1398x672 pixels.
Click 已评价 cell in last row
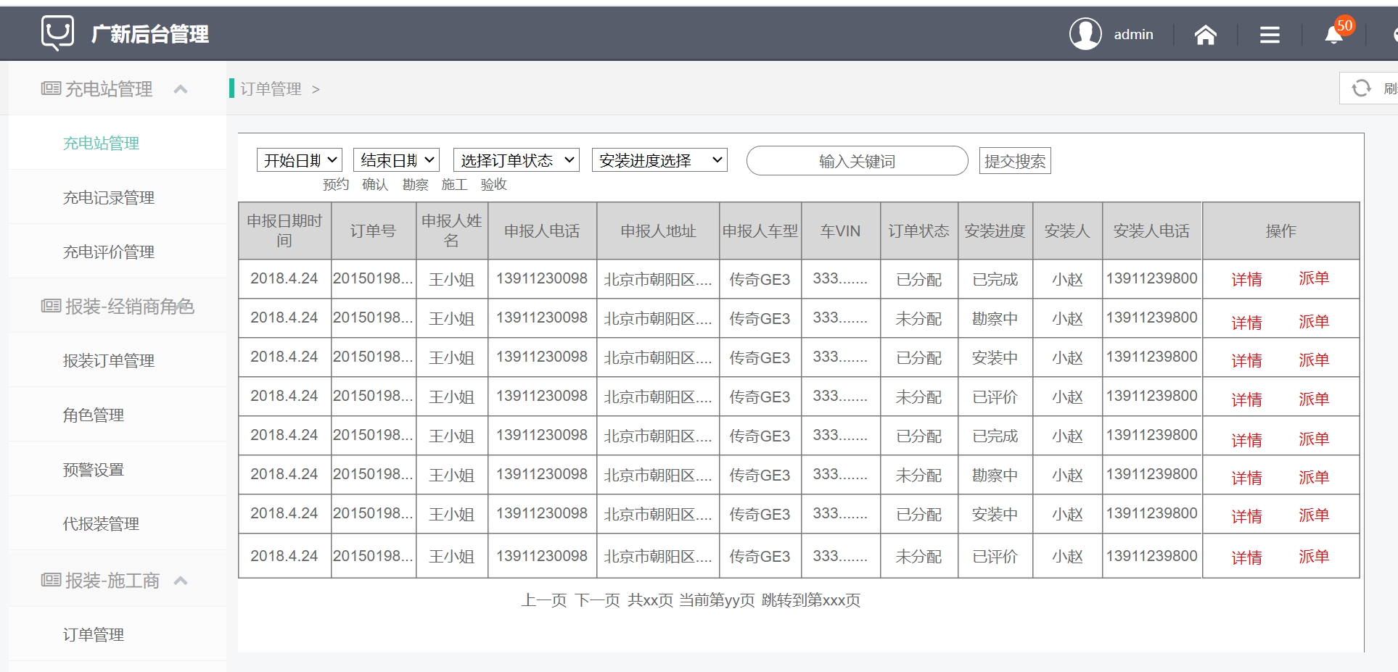point(995,556)
